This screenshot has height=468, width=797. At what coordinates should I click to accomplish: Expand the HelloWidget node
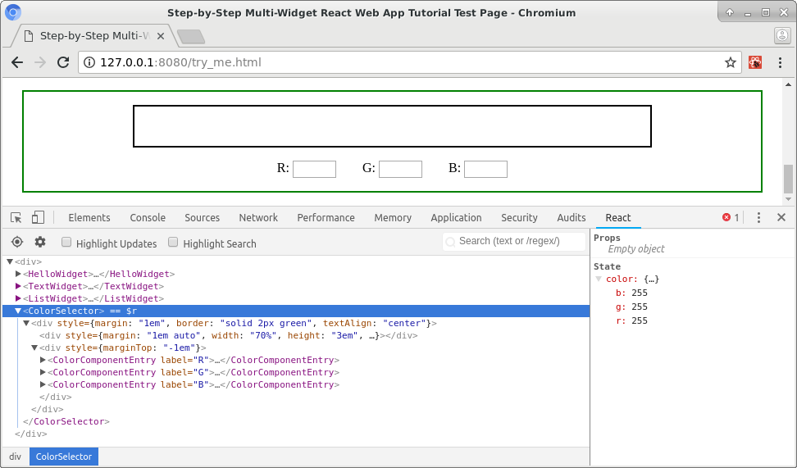tap(18, 274)
